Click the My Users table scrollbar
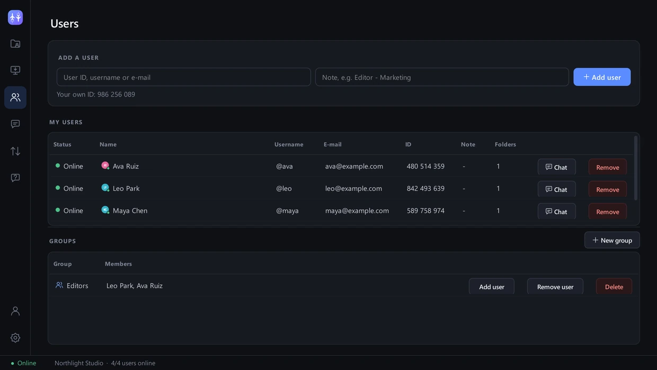 pyautogui.click(x=636, y=168)
